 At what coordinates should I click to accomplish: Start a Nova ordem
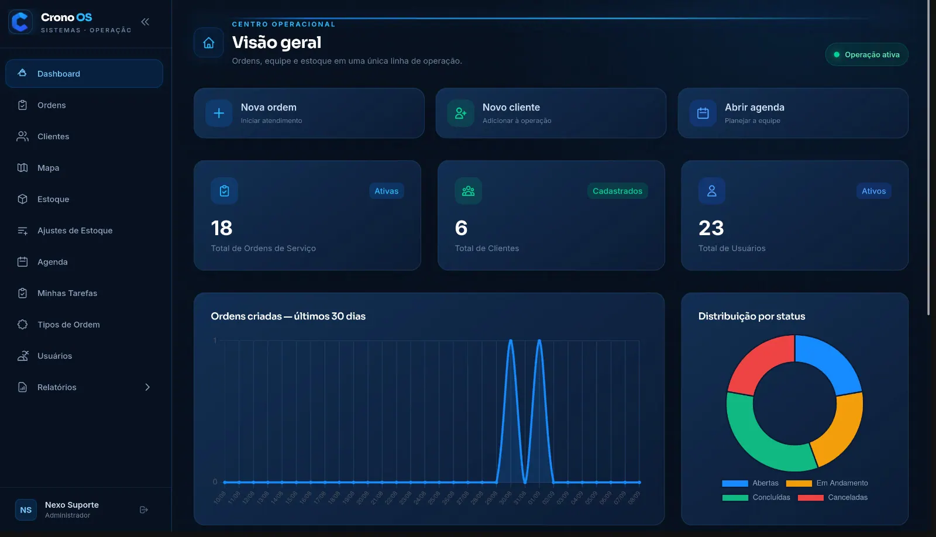[309, 113]
